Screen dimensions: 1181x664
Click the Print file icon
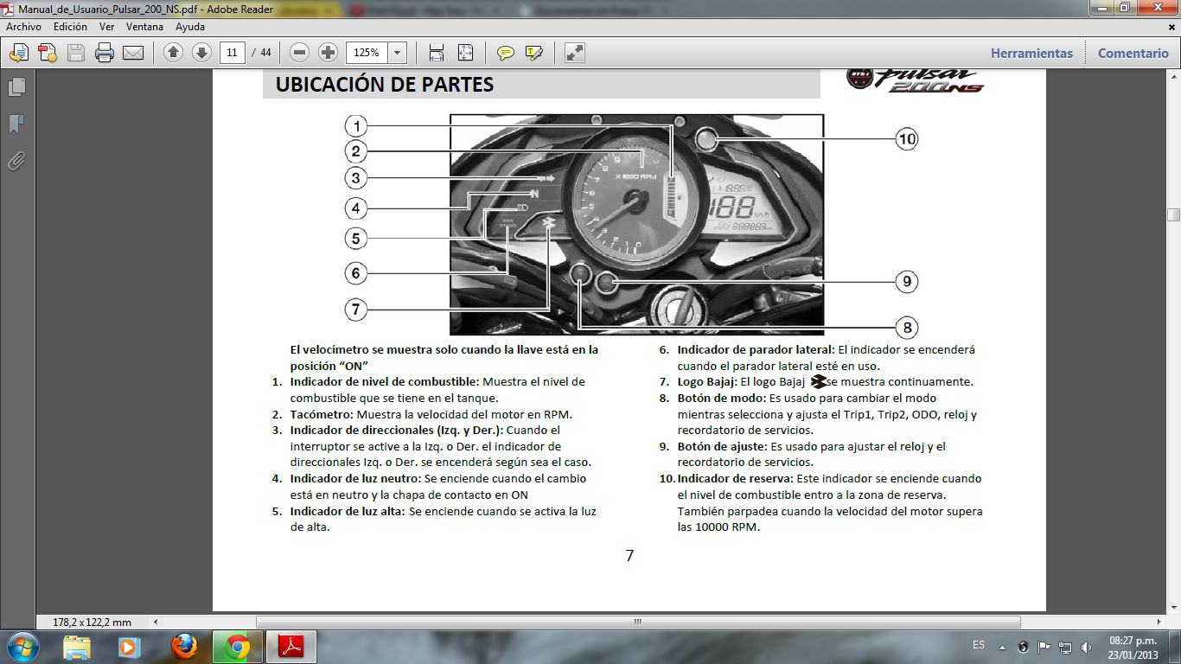click(x=105, y=53)
